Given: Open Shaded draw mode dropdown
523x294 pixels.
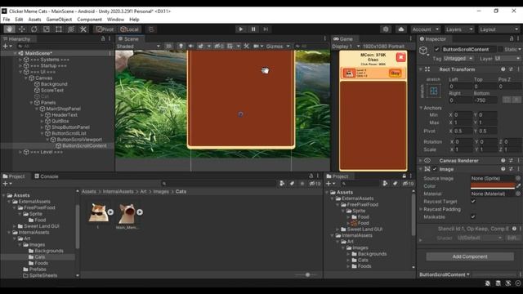Looking at the screenshot, I should pos(138,47).
